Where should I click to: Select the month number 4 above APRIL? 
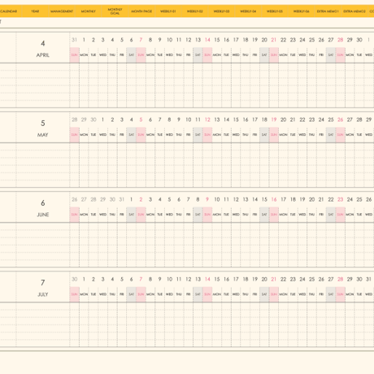coord(43,43)
